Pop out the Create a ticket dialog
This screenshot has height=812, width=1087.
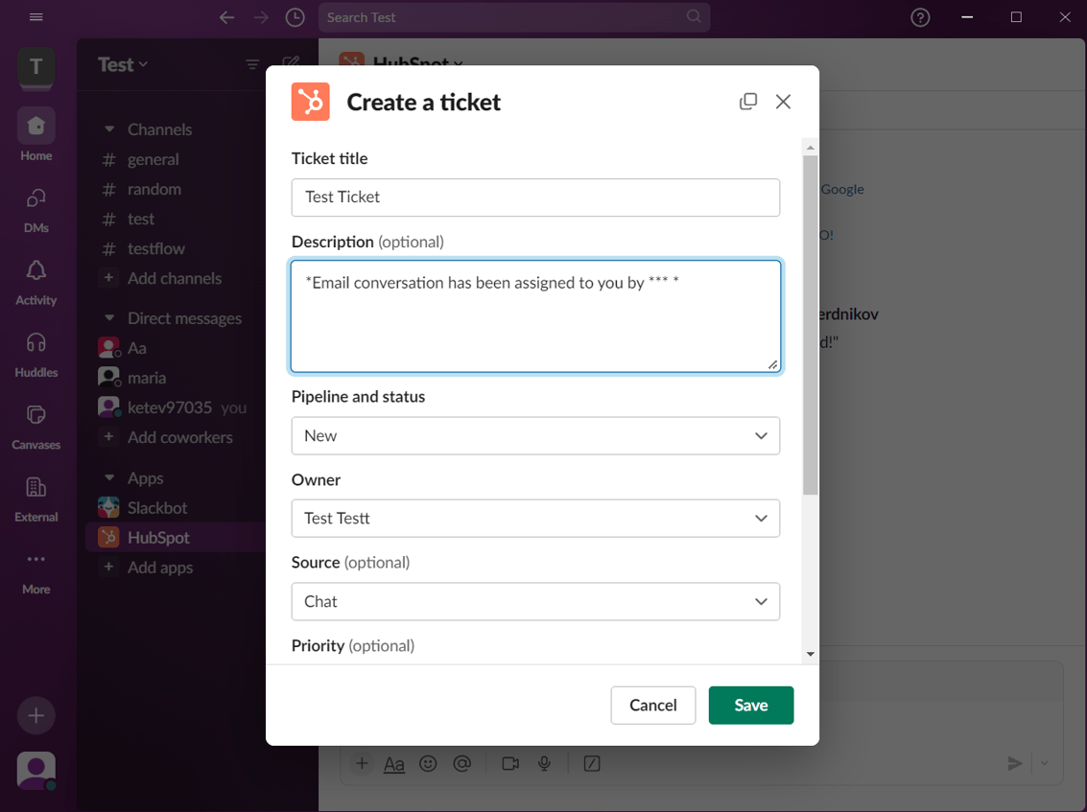(748, 101)
